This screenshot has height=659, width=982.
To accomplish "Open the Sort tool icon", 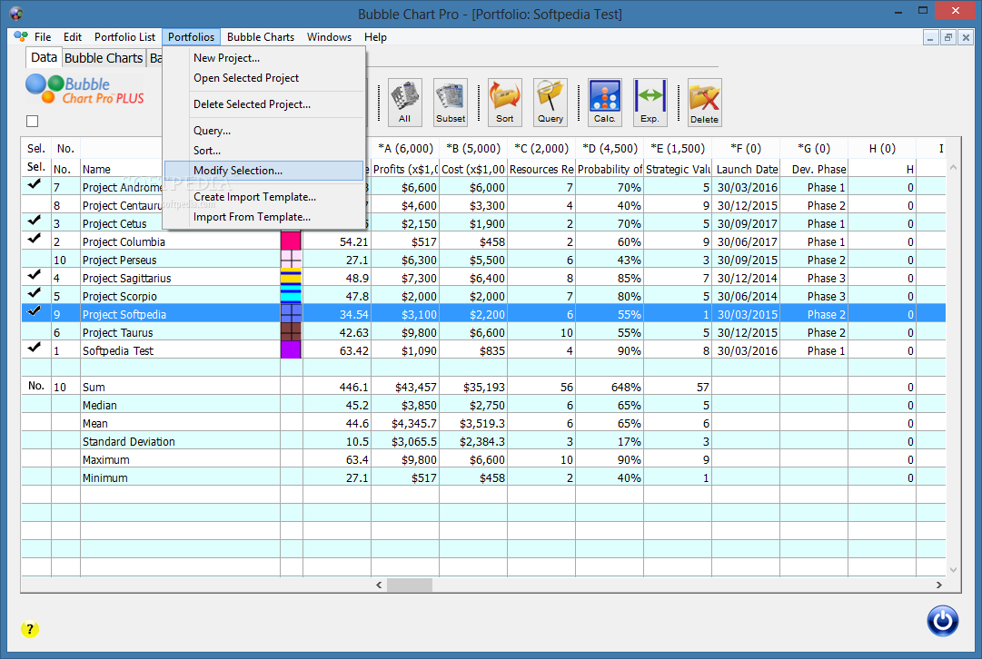I will tap(505, 102).
